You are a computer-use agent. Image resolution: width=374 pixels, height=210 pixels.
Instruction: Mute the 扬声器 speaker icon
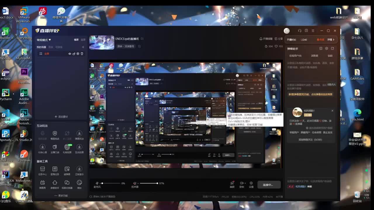pyautogui.click(x=135, y=183)
